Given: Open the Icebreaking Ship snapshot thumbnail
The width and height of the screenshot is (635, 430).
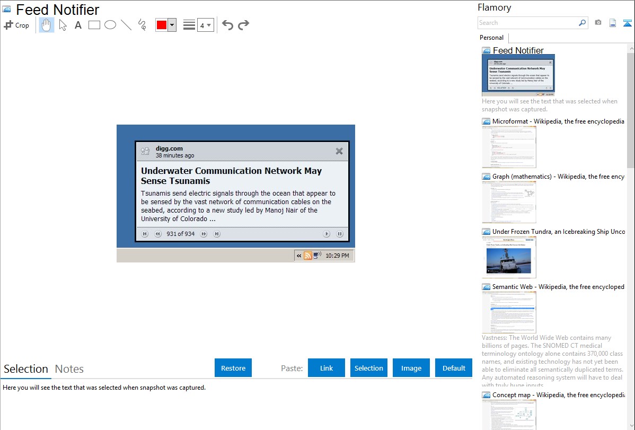Looking at the screenshot, I should (x=509, y=257).
